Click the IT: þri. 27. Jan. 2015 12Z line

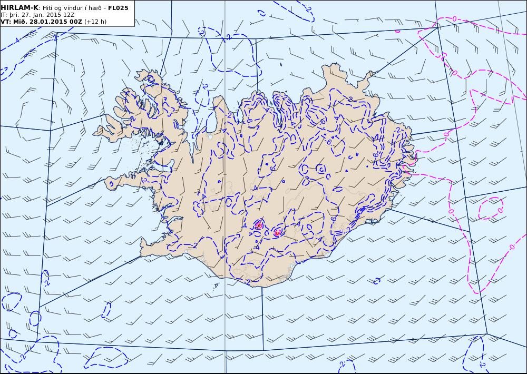(x=37, y=15)
